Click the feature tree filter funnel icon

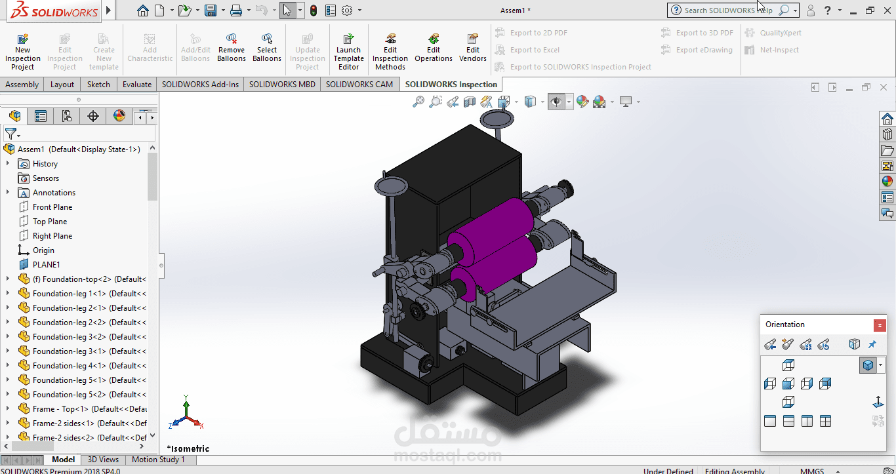(x=10, y=134)
